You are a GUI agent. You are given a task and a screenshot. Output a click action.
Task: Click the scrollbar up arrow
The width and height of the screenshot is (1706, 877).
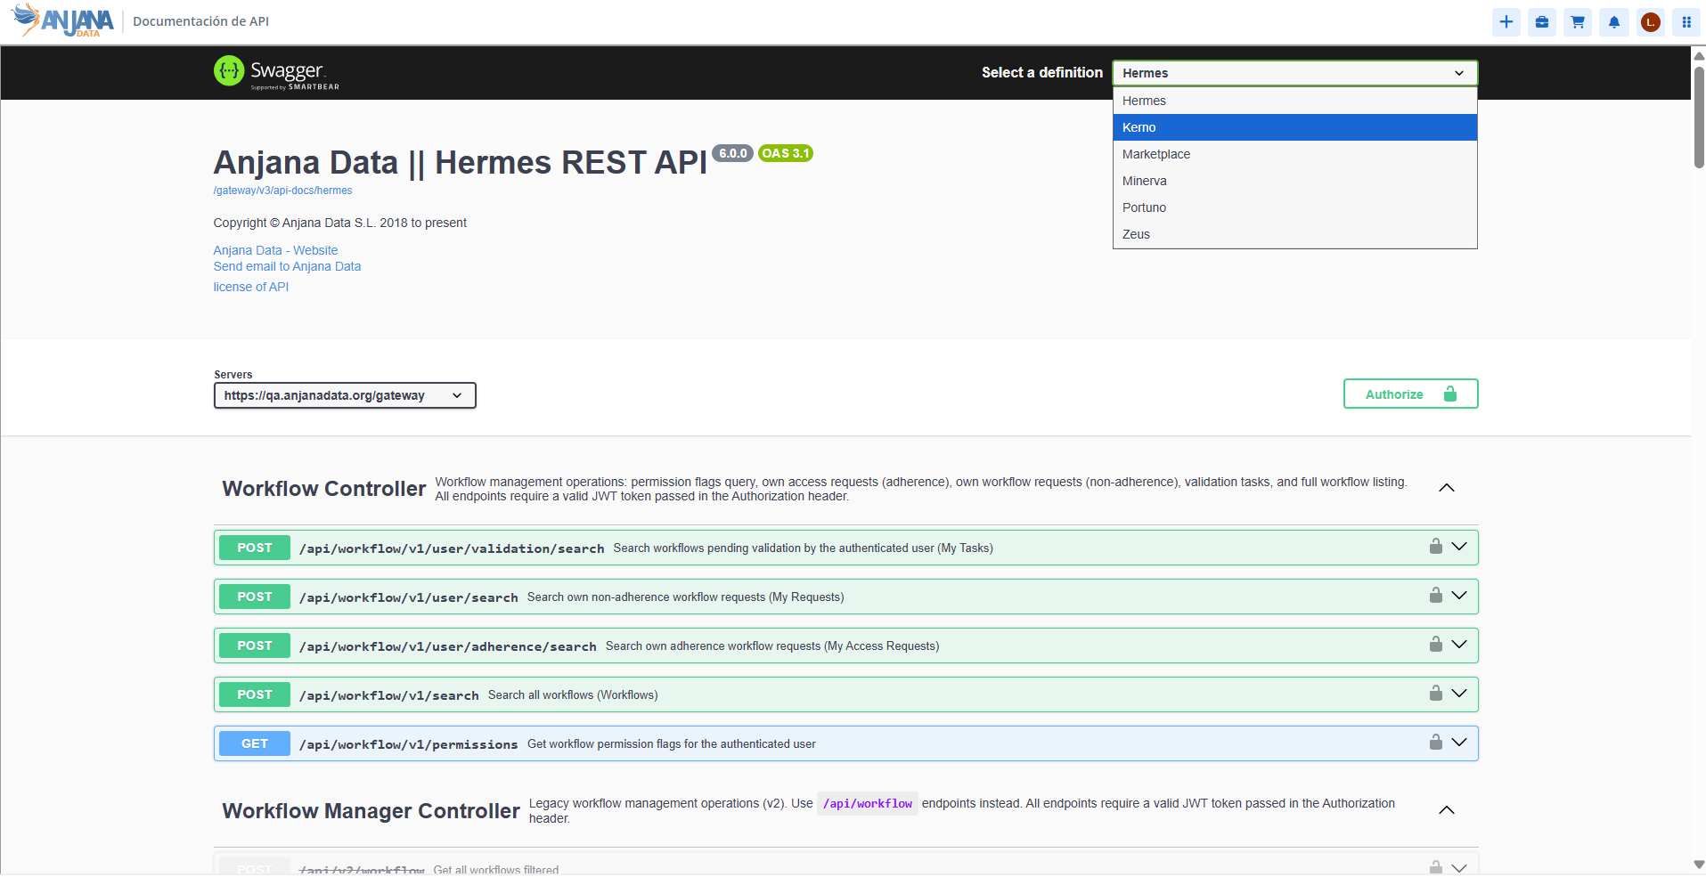point(1699,55)
